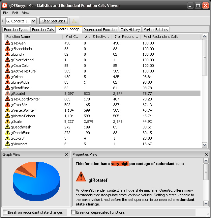
Task: Switch to the Function Calls tab
Action: 43,30
